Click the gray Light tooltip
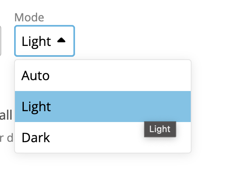The image size is (242, 174). 160,129
